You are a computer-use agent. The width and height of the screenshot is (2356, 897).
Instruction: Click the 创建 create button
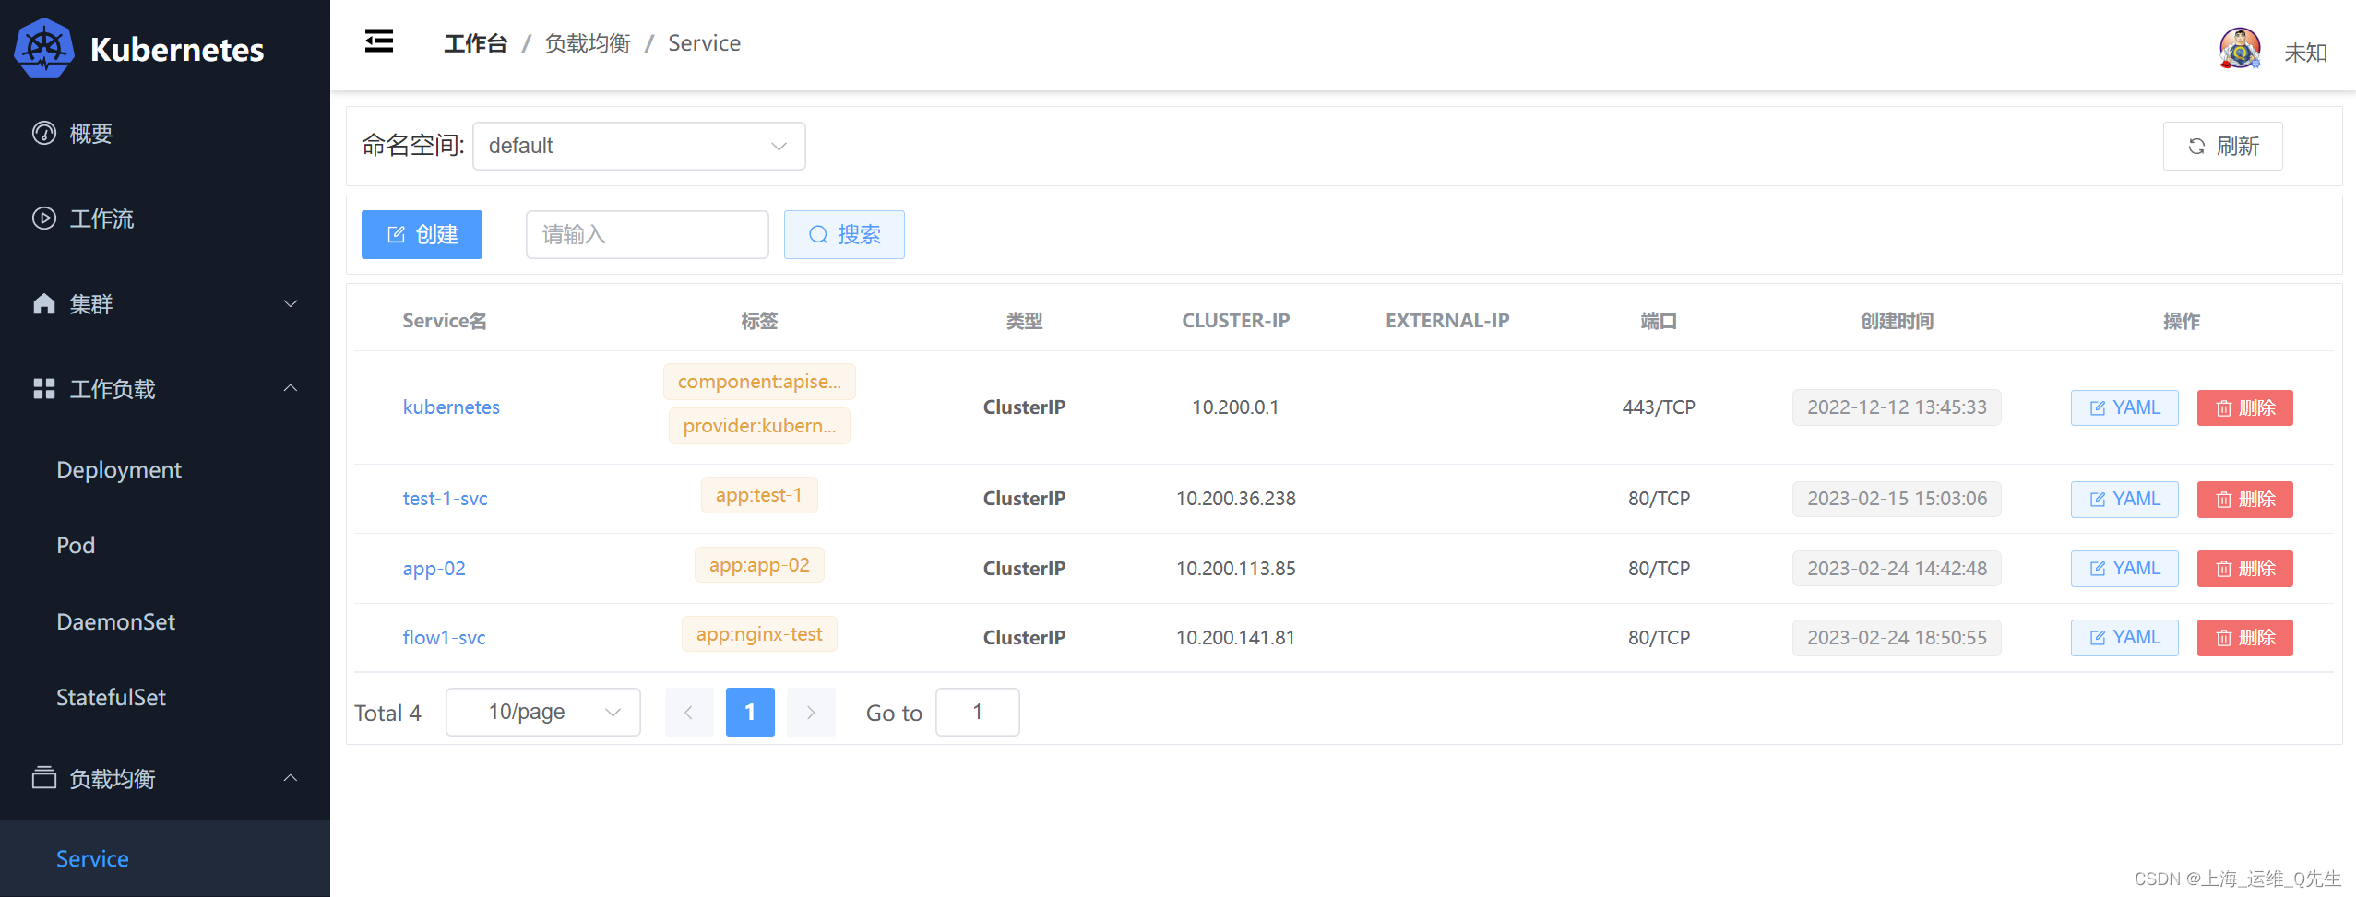[422, 234]
